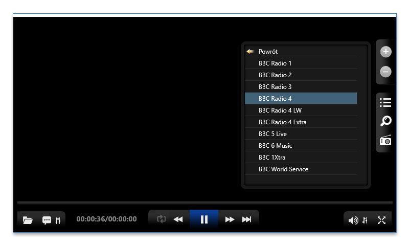The height and width of the screenshot is (246, 410).
Task: Skip to next track
Action: 246,219
